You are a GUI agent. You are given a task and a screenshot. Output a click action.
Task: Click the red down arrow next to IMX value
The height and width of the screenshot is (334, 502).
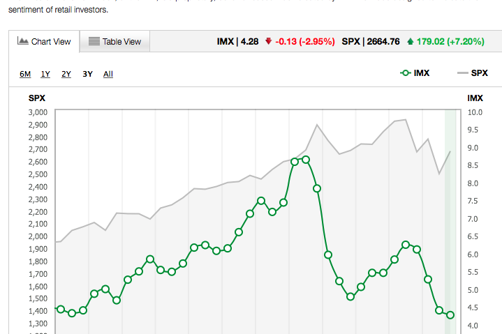coord(267,42)
